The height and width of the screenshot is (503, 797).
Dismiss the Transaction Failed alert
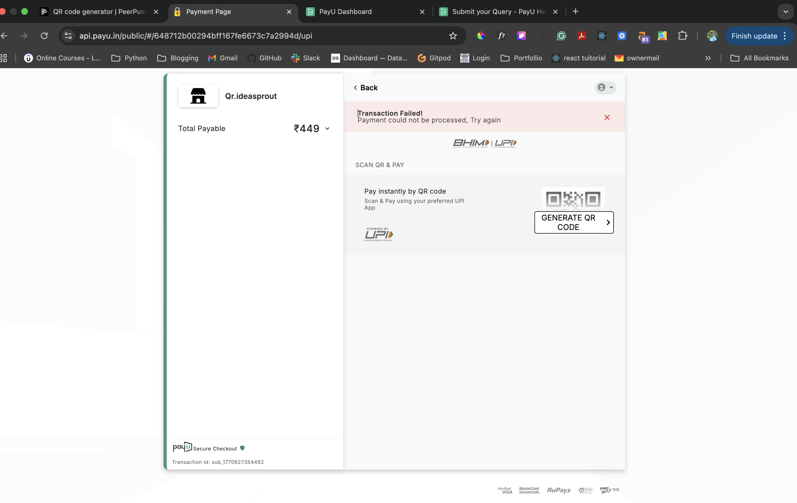[x=607, y=117]
